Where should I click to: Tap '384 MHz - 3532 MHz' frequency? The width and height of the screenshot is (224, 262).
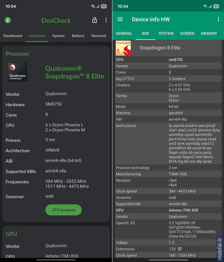pos(66,181)
